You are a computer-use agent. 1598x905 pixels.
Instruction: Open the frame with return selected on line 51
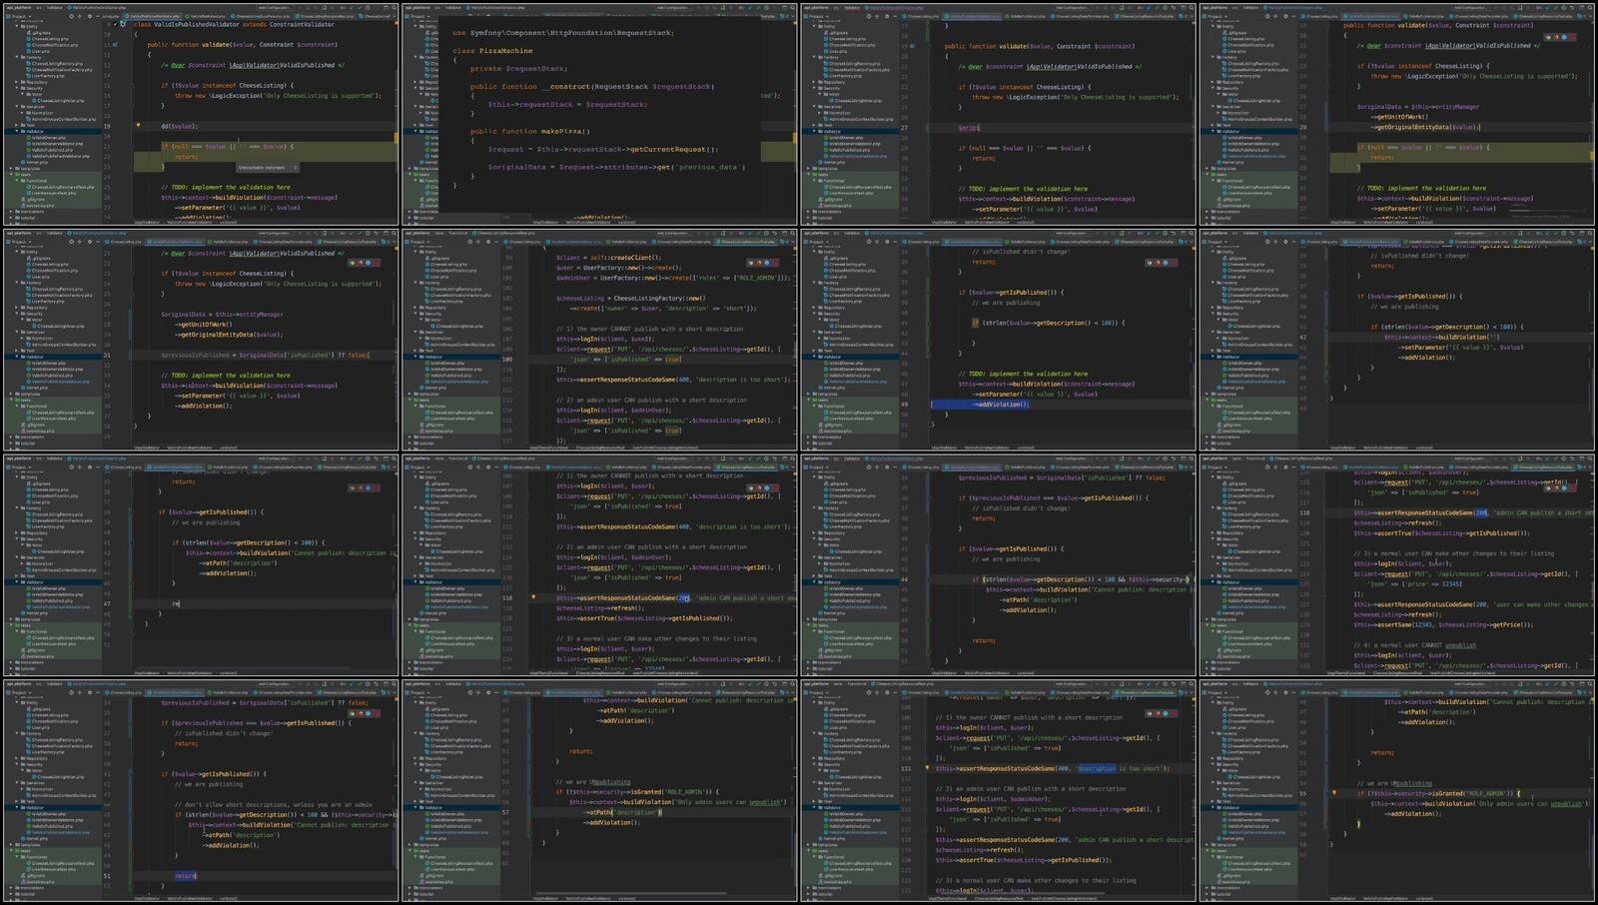[200, 791]
